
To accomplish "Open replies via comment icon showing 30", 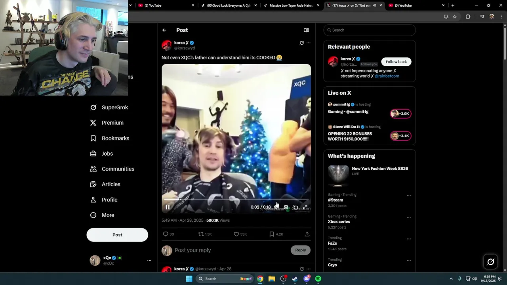I will pyautogui.click(x=169, y=234).
